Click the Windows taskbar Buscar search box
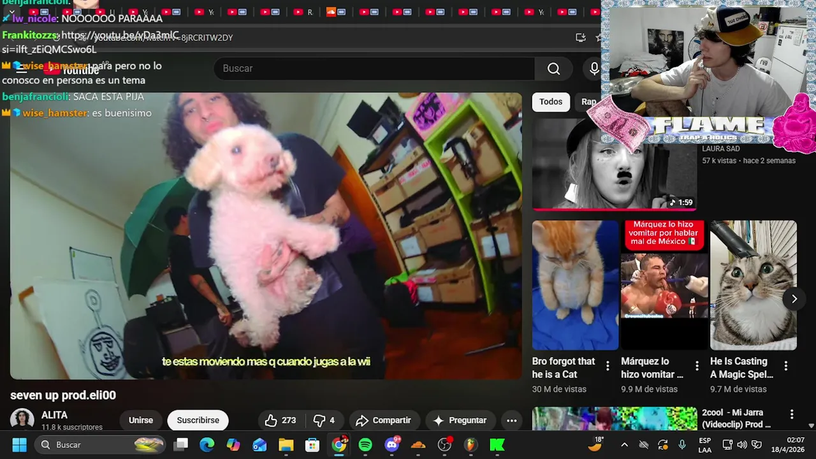 point(101,444)
